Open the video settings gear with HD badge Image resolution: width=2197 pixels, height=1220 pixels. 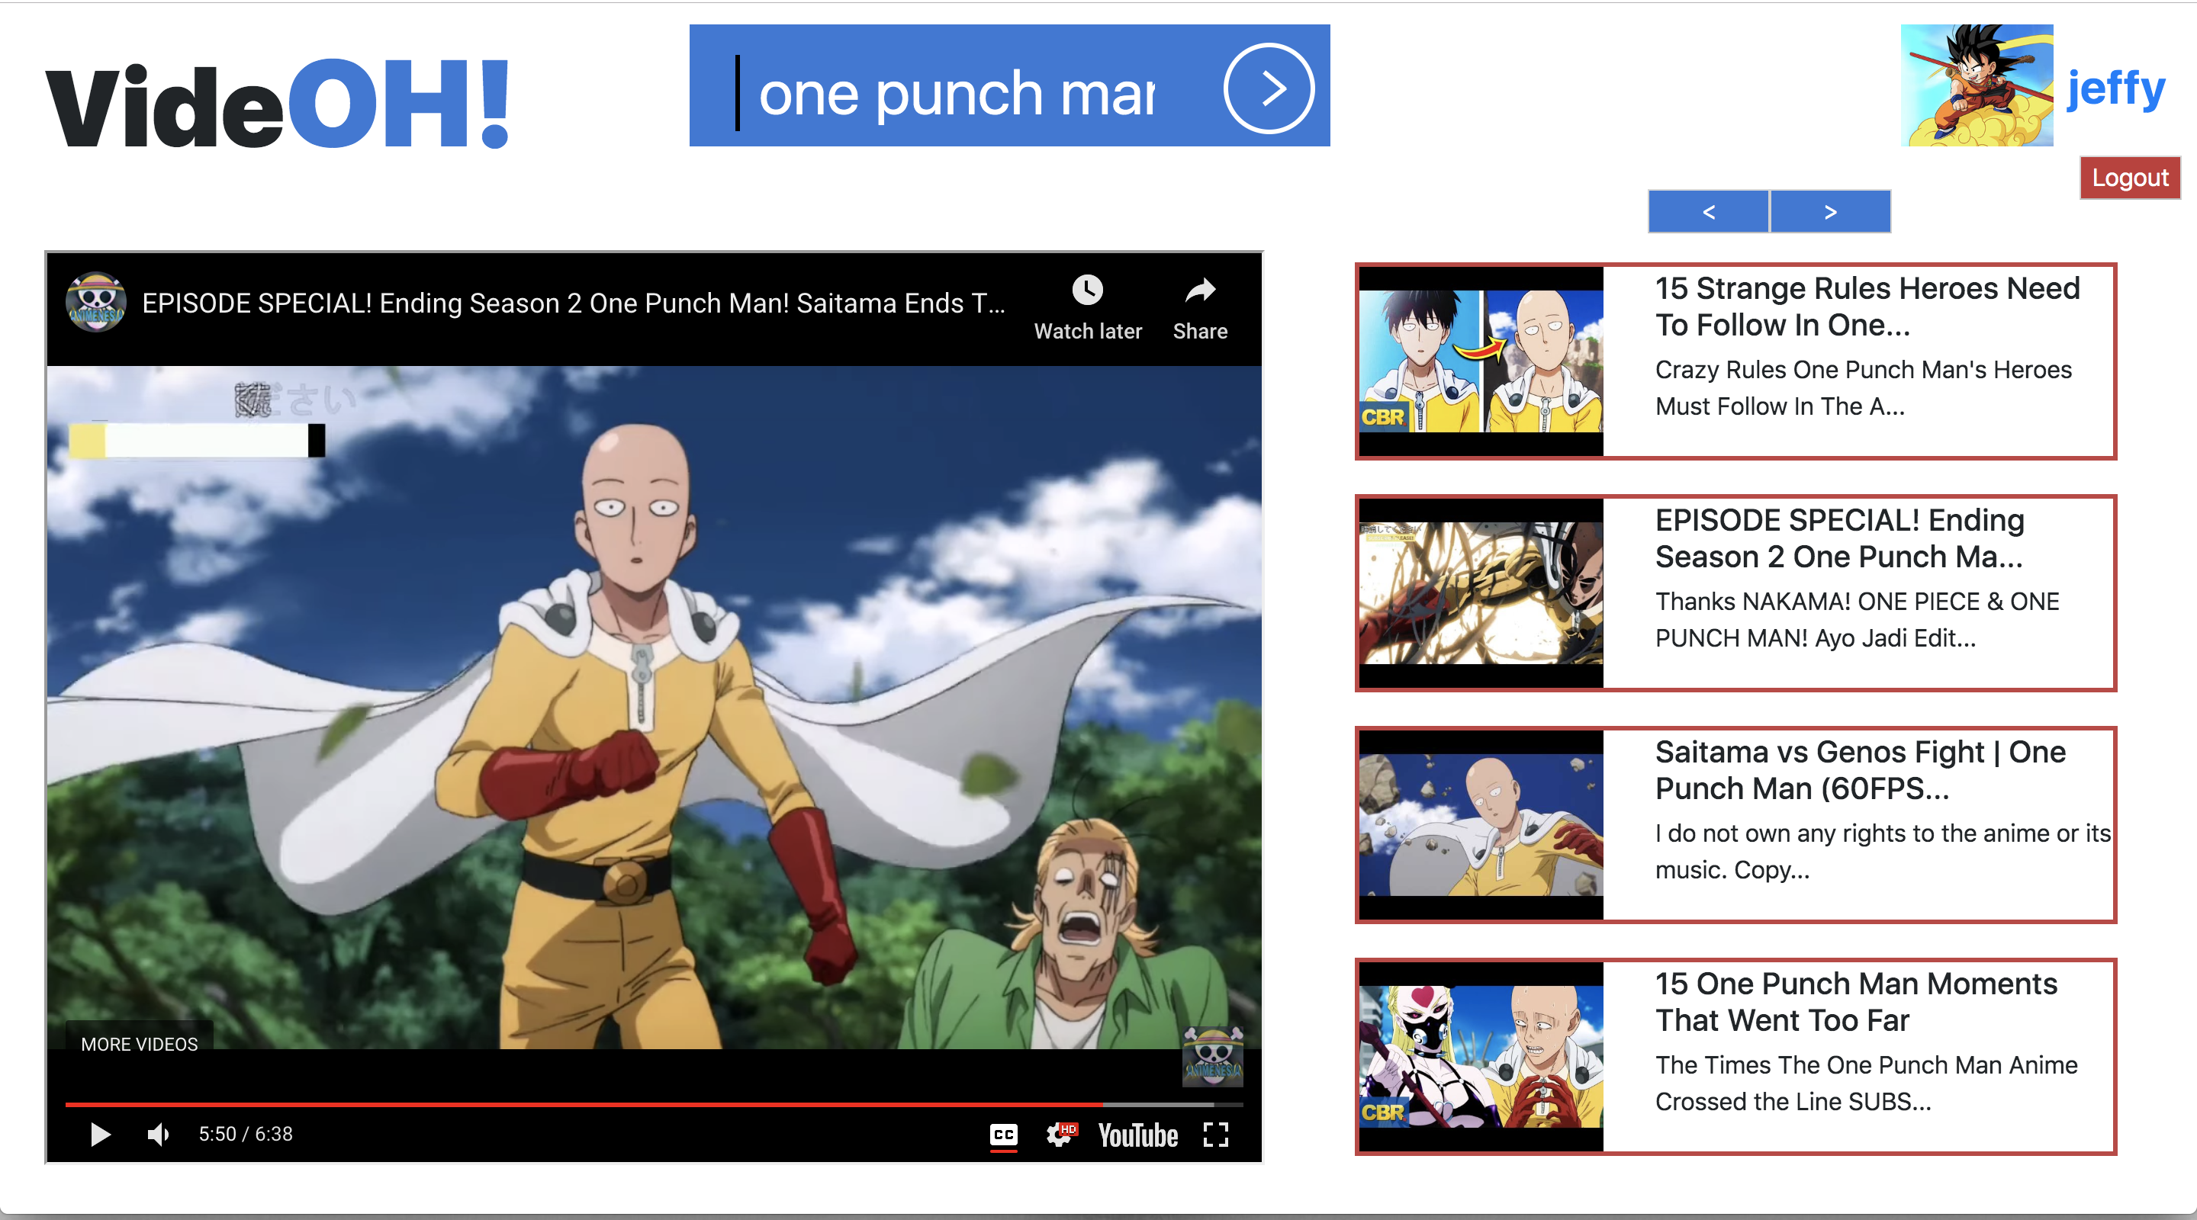point(1062,1135)
